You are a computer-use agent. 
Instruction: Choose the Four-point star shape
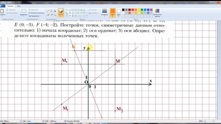point(70,15)
